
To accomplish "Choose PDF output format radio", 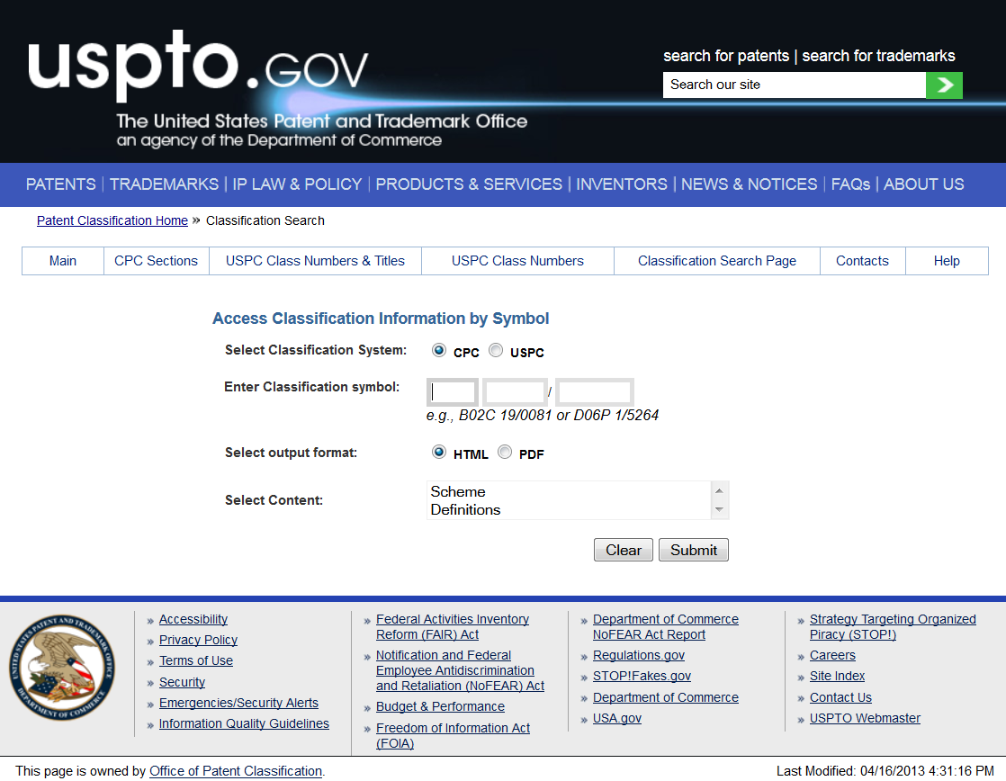I will 505,453.
